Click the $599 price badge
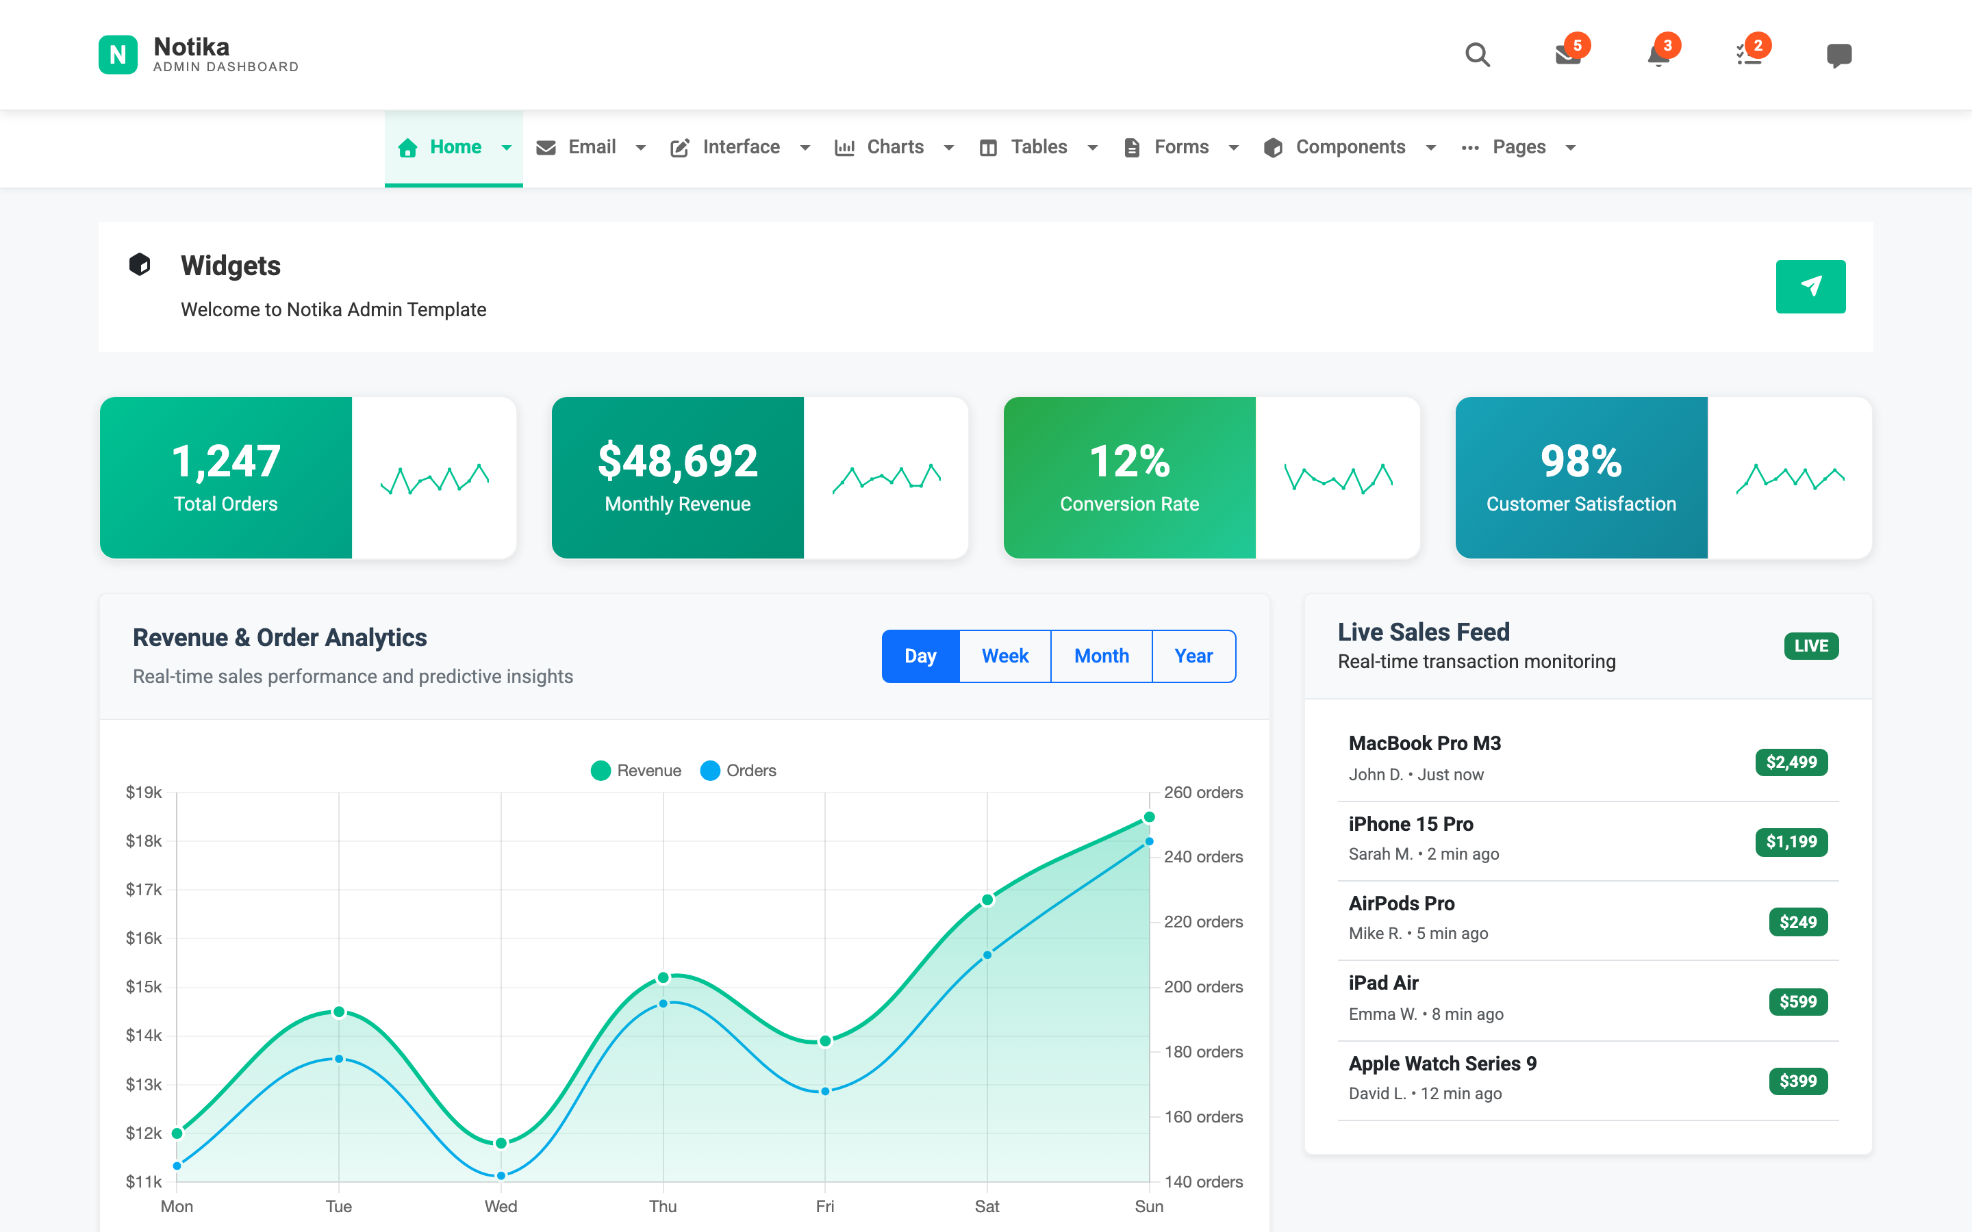Screen dimensions: 1972x1232 (x=1797, y=1001)
